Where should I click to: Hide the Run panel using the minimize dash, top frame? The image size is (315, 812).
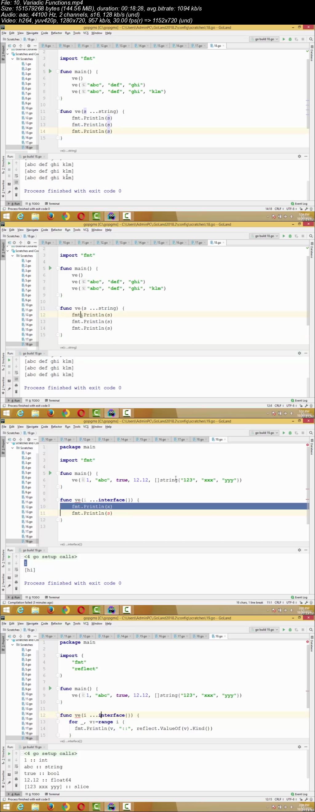coord(305,156)
